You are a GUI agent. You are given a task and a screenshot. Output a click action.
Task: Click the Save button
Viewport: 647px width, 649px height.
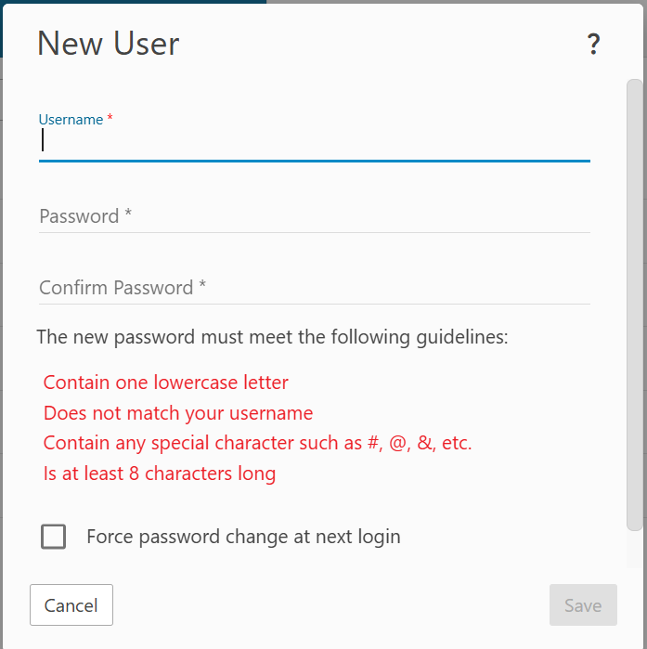[x=583, y=605]
